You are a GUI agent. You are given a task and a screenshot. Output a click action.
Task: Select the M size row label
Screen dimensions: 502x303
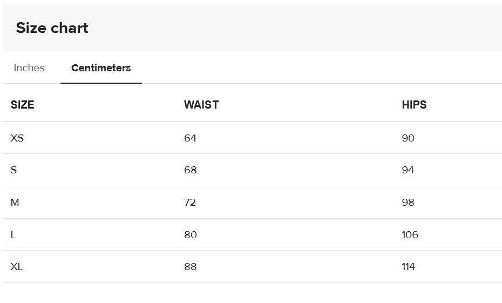(x=15, y=203)
